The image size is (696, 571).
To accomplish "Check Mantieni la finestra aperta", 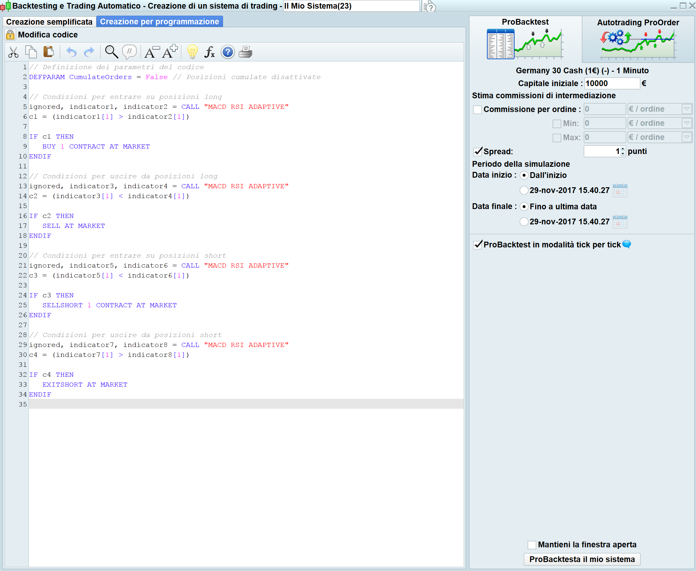I will pos(532,545).
